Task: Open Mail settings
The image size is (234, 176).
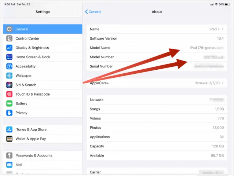Action: coord(43,165)
